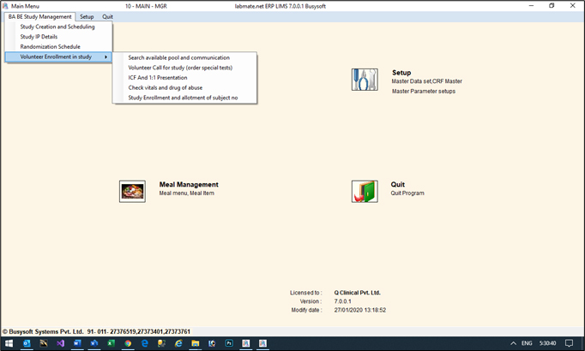Screen dimensions: 585x351
Task: Open Internet Explorer from the taskbar
Action: pyautogui.click(x=178, y=343)
